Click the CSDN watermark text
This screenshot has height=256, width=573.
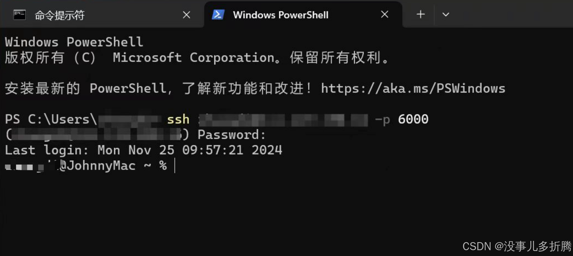pos(517,246)
